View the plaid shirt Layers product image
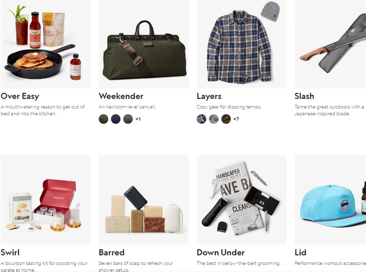This screenshot has width=366, height=272. coord(241,44)
